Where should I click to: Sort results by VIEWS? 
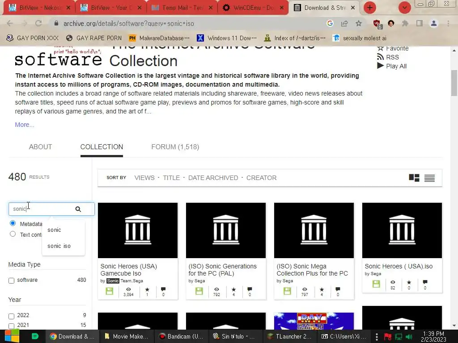144,178
